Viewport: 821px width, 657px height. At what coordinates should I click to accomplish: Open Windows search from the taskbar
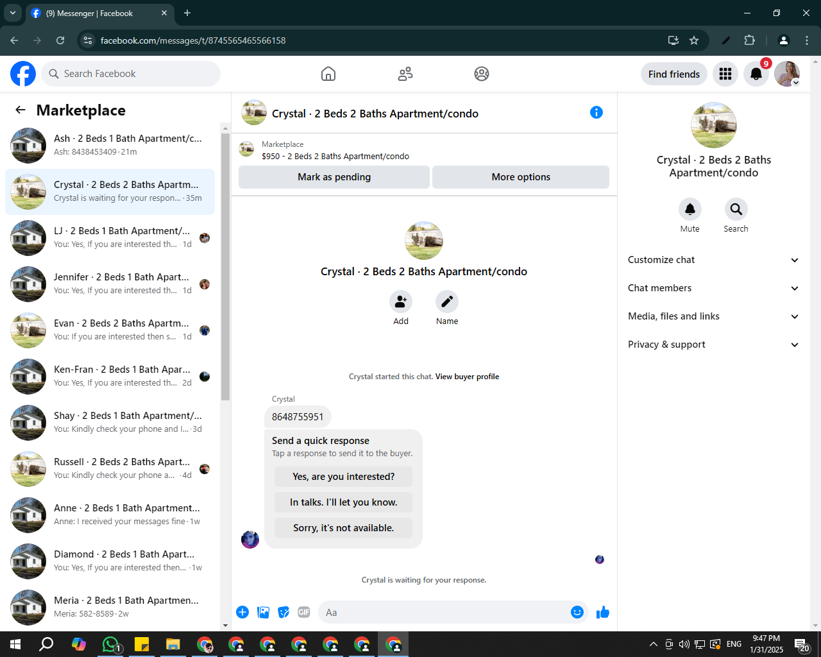point(46,644)
